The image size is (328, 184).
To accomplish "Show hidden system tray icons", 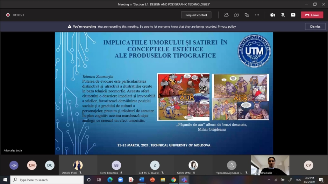I will [x=269, y=180].
